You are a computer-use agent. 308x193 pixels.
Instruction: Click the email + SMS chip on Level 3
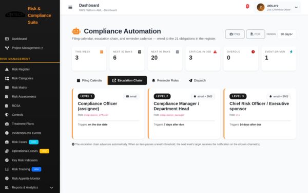[279, 96]
